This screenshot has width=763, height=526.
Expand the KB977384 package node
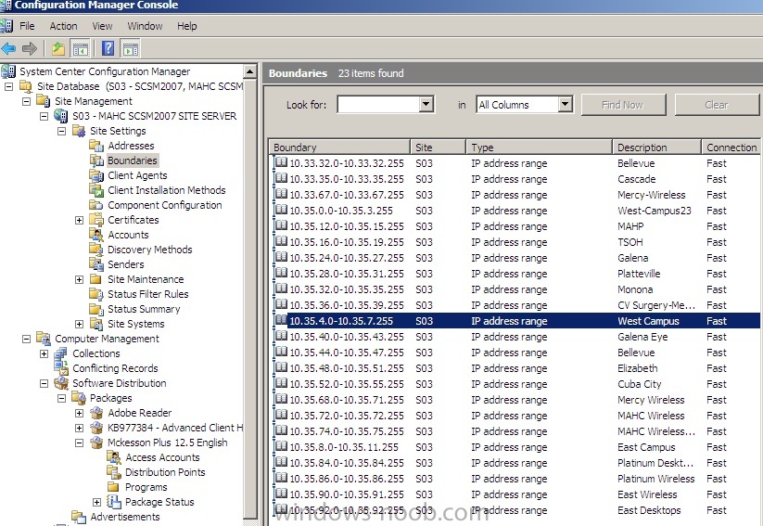pos(80,428)
